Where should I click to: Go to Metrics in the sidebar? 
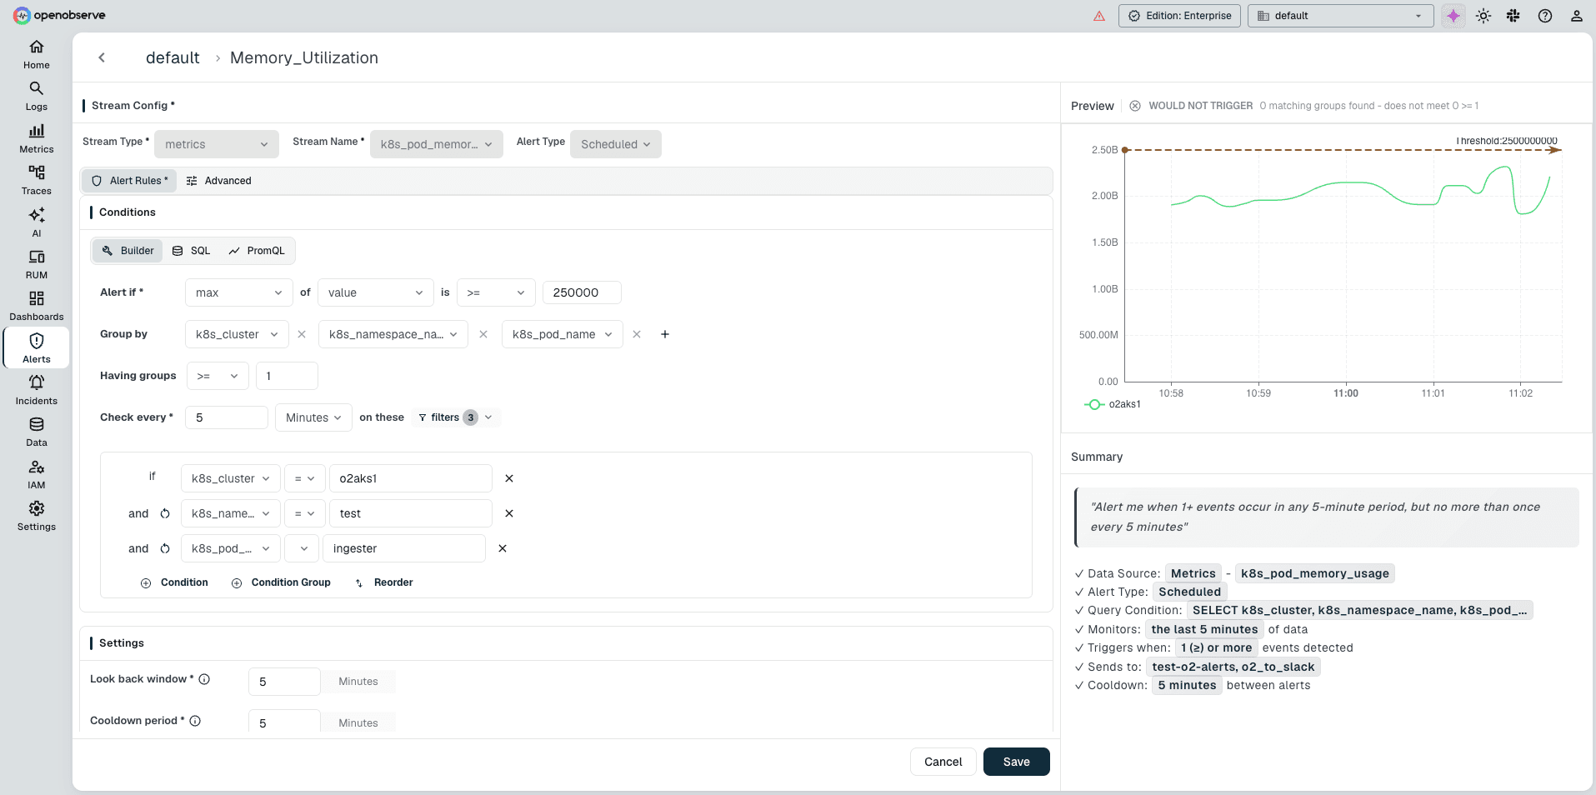point(37,139)
